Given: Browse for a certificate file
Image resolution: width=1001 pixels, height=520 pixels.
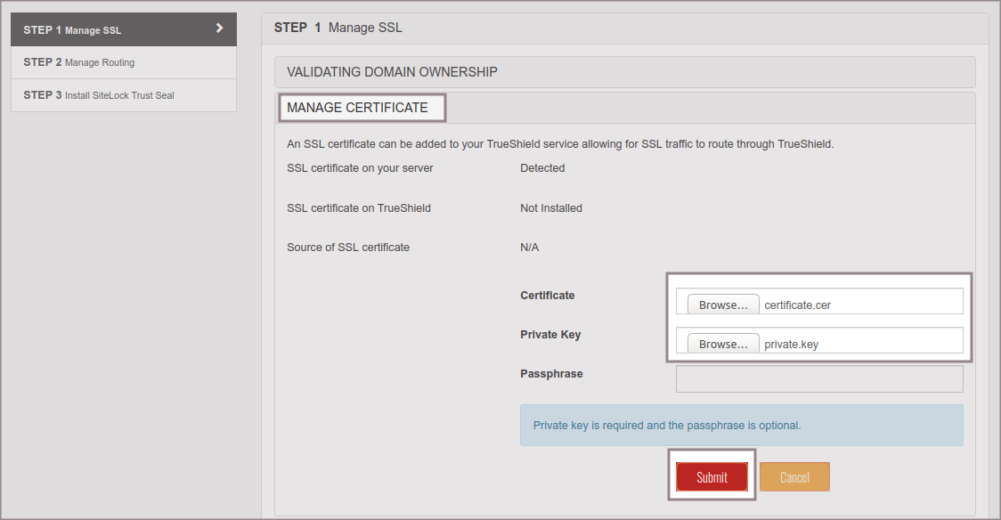Looking at the screenshot, I should click(x=723, y=305).
